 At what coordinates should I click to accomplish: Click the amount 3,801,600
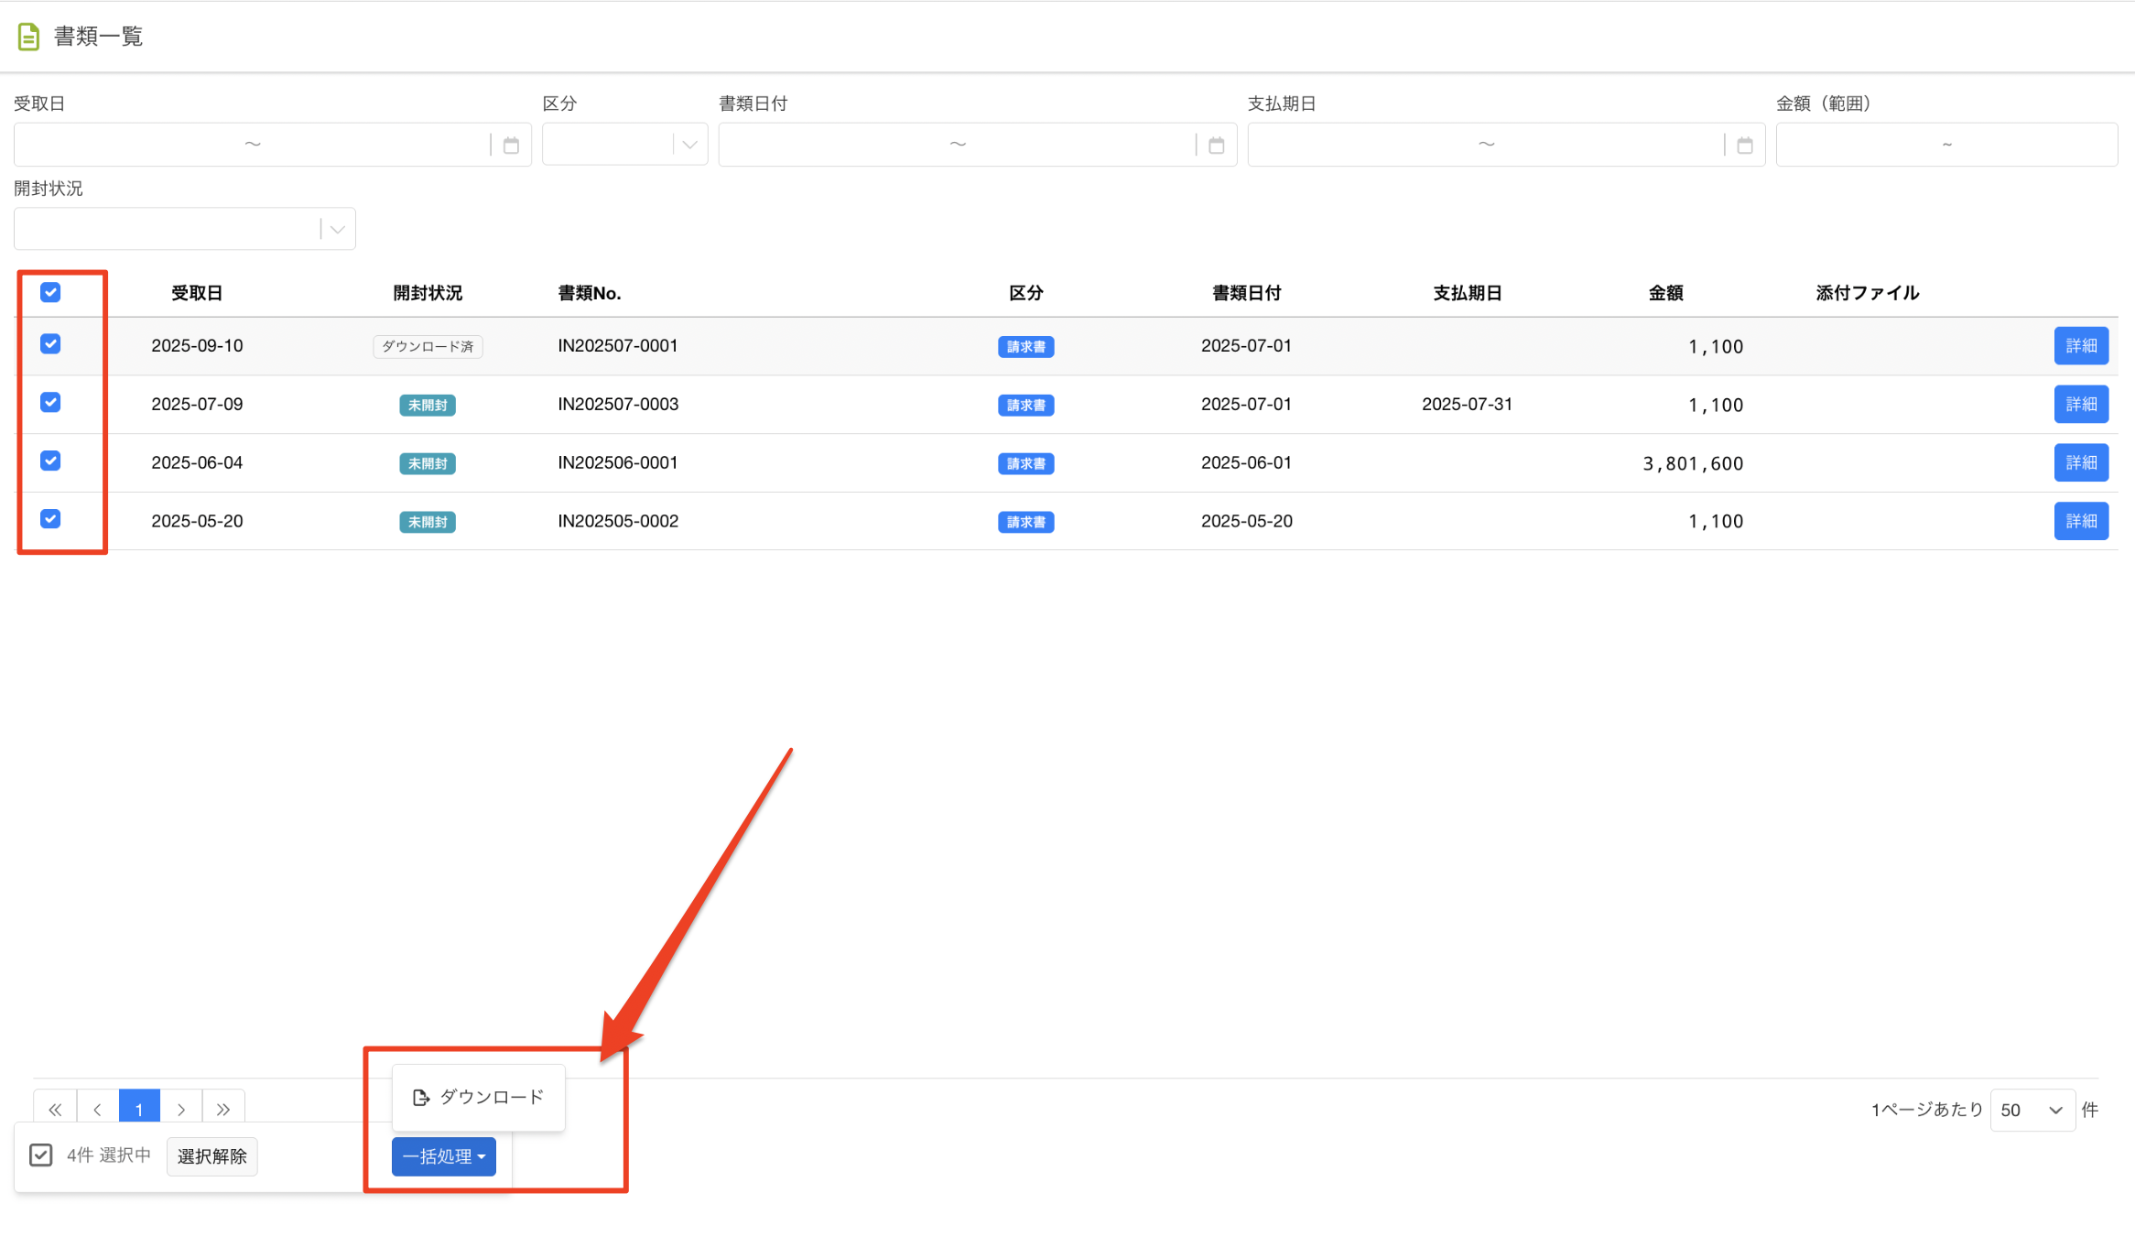[x=1693, y=463]
